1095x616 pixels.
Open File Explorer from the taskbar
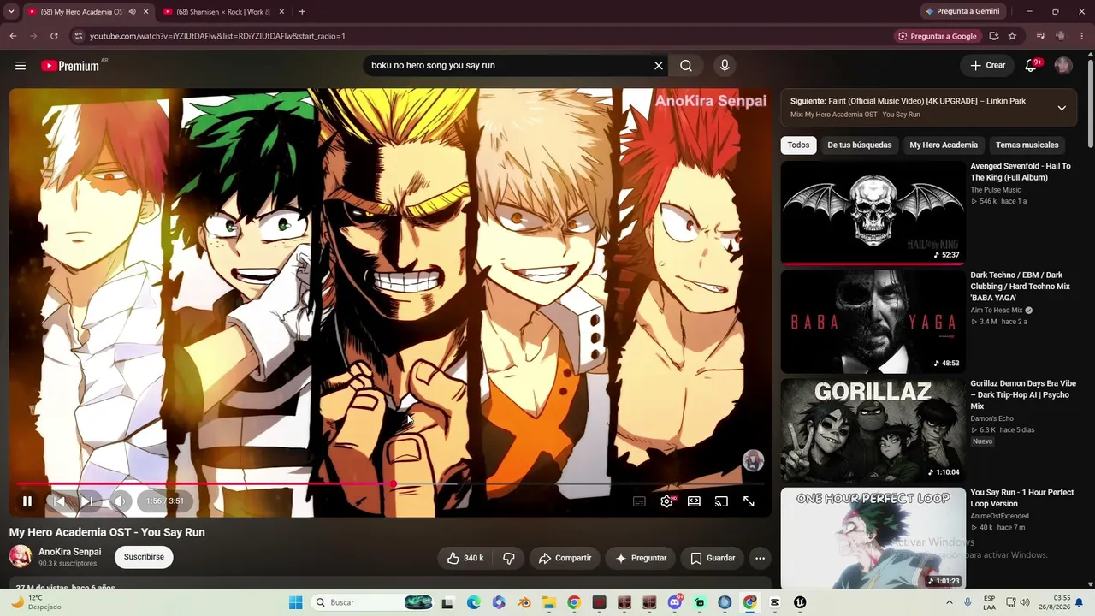click(549, 602)
